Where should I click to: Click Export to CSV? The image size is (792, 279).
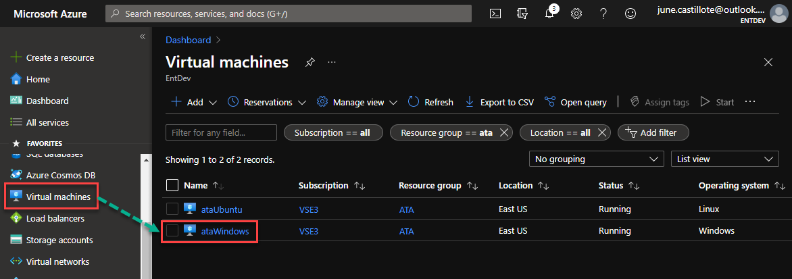tap(499, 102)
